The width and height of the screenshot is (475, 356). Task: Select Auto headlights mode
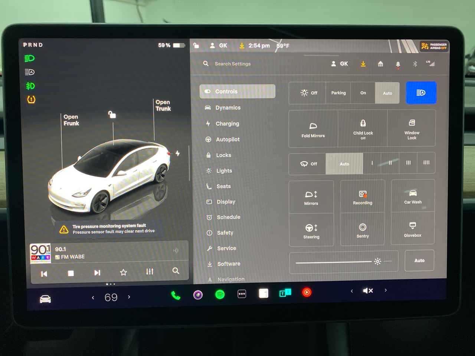click(387, 93)
